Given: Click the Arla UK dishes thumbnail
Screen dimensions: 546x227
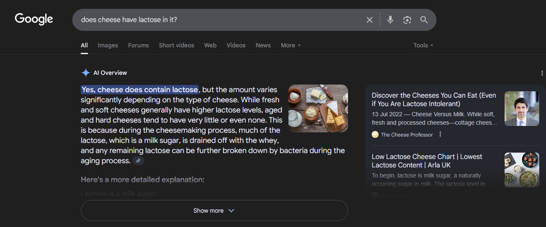Looking at the screenshot, I should pos(522,170).
